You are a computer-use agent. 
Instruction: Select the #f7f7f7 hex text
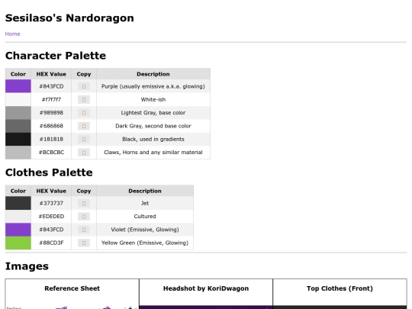(x=51, y=100)
